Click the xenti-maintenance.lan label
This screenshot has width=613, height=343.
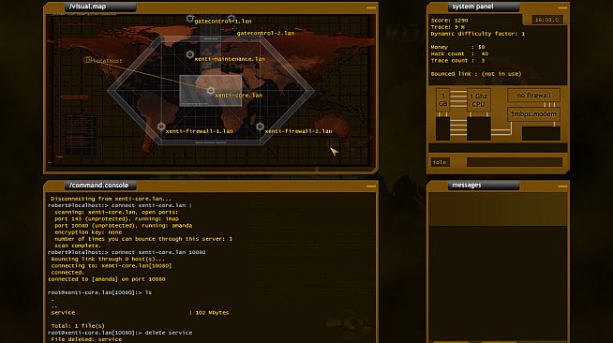tap(230, 59)
